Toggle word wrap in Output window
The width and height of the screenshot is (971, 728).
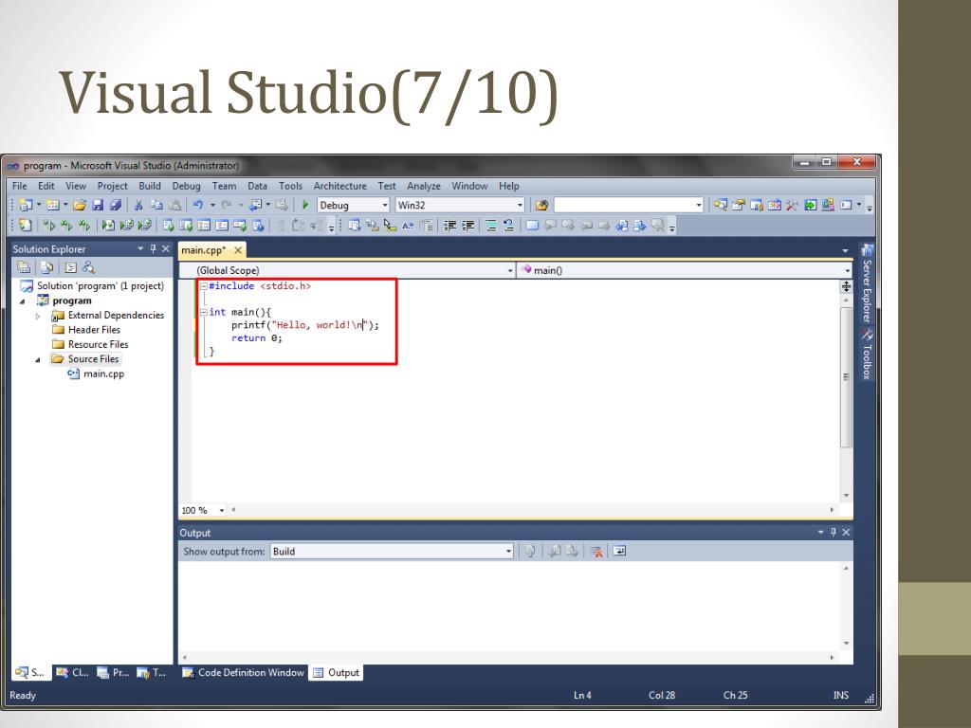pyautogui.click(x=619, y=551)
